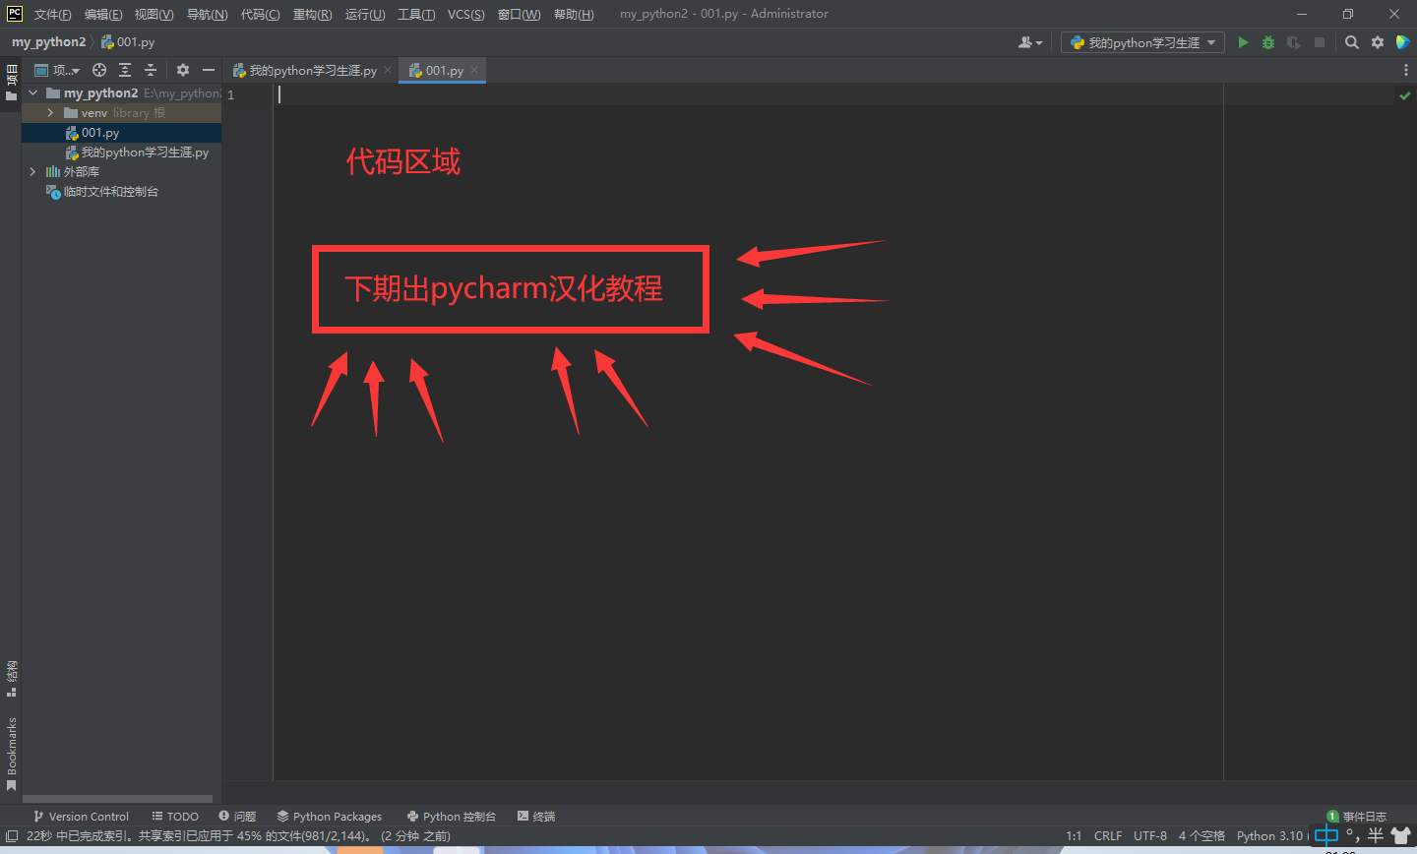Run the current configuration with green play icon
Screen dimensions: 1417x854
tap(1243, 42)
